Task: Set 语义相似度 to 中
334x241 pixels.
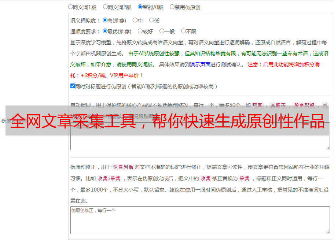Action: pos(135,20)
